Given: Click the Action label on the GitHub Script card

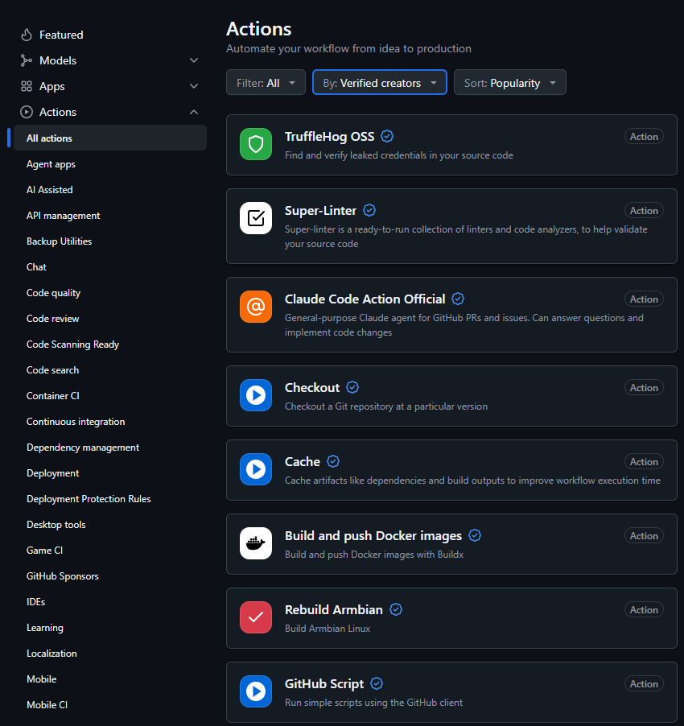Looking at the screenshot, I should (x=644, y=684).
